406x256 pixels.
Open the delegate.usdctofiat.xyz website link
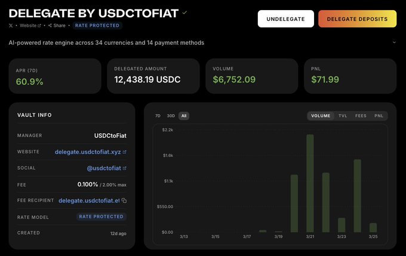click(x=87, y=152)
